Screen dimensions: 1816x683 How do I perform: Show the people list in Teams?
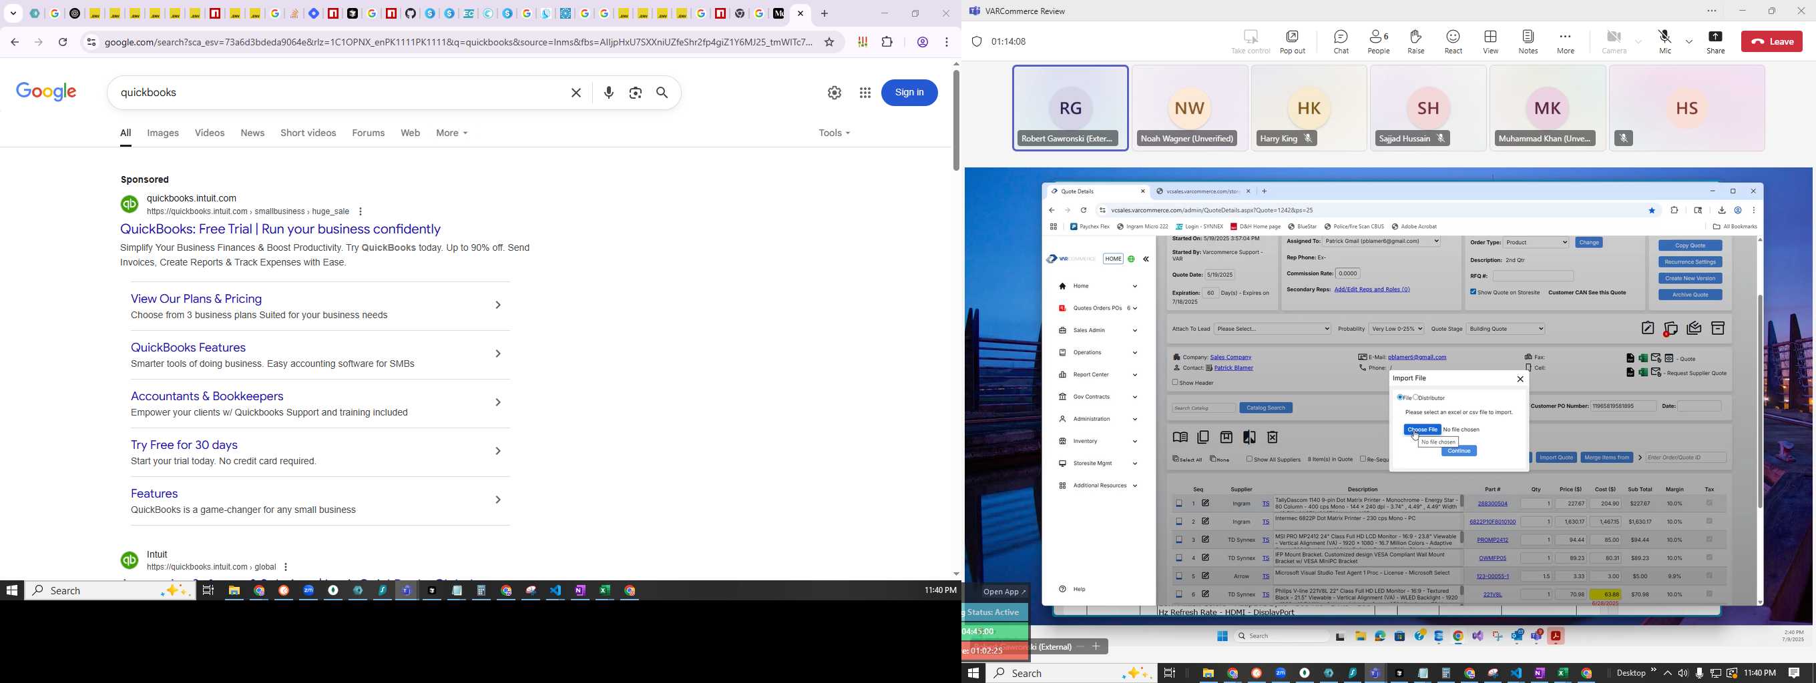click(1378, 41)
